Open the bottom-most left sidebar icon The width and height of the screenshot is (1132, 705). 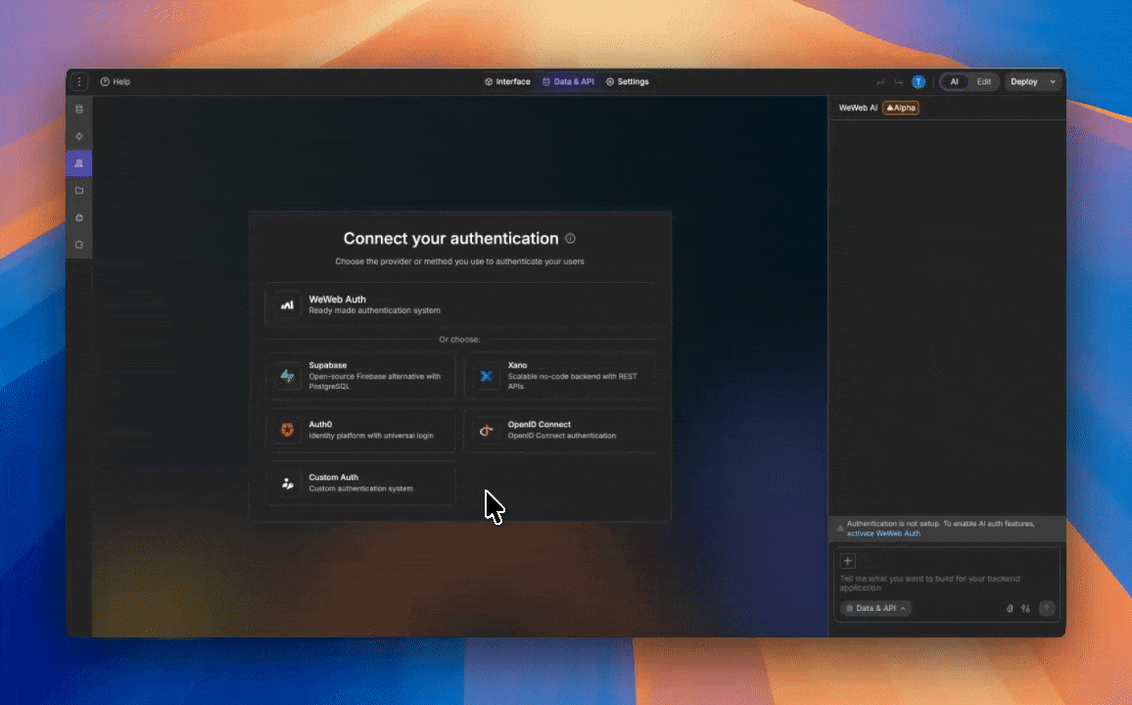pos(78,245)
